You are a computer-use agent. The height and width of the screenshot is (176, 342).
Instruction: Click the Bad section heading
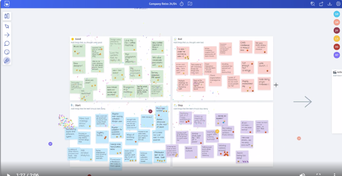click(x=180, y=39)
